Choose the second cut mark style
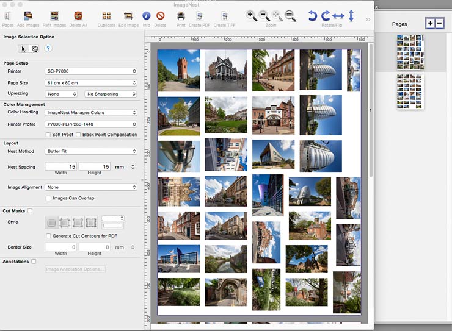Viewport: 452px width, 331px height. pos(65,222)
